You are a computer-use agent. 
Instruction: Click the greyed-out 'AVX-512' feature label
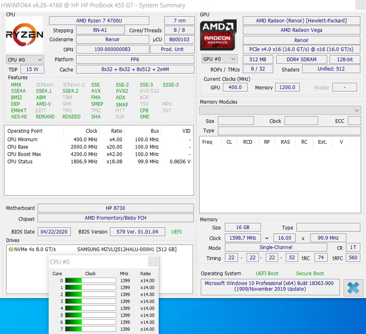click(x=149, y=91)
